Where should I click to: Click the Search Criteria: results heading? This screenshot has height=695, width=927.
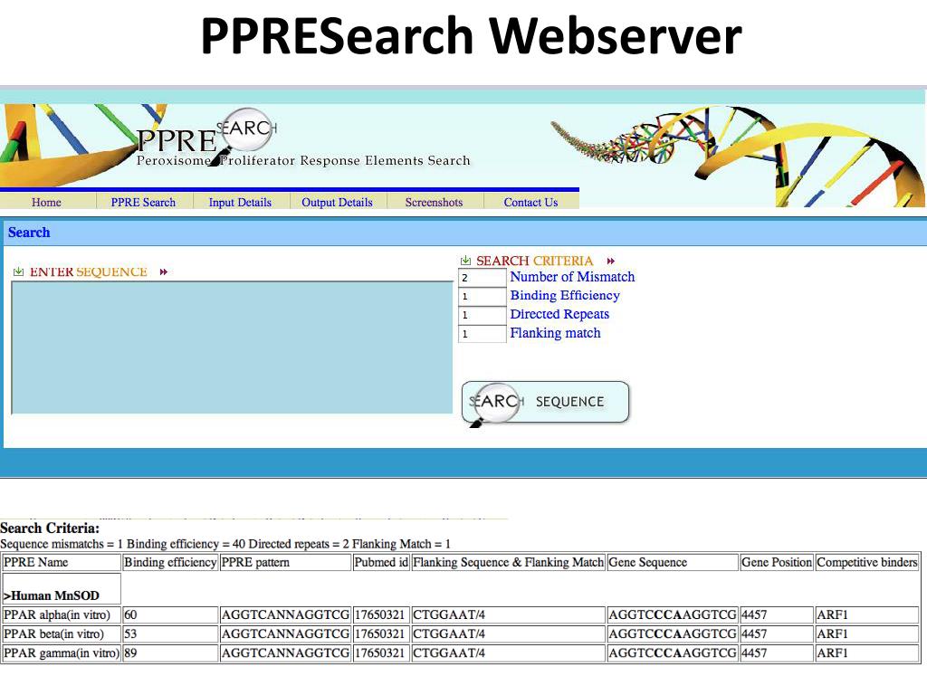point(51,528)
